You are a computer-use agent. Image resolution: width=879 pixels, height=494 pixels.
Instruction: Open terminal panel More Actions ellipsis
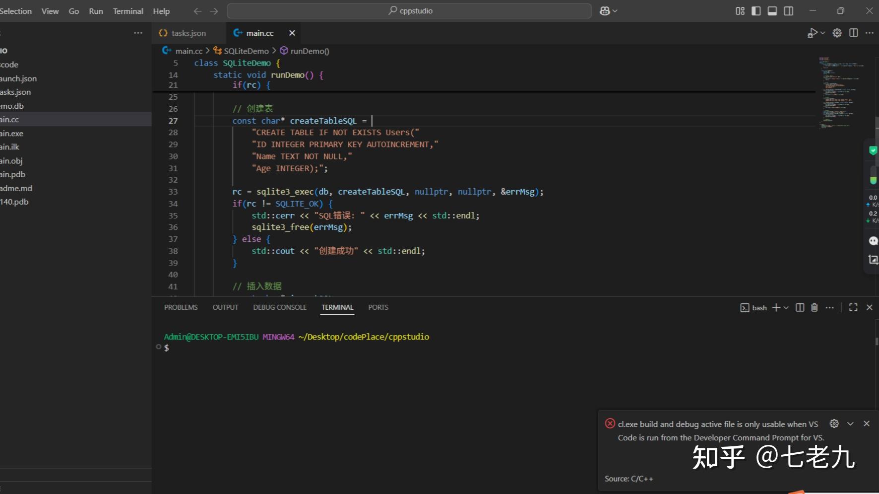pos(829,308)
